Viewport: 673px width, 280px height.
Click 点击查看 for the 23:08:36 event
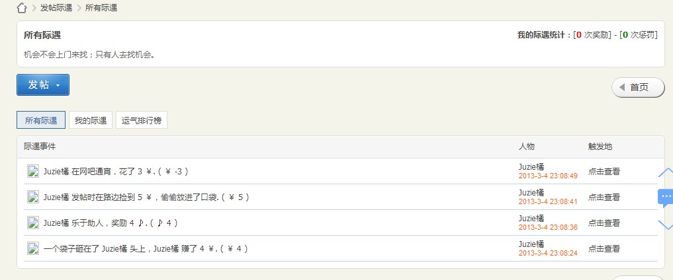click(x=604, y=223)
